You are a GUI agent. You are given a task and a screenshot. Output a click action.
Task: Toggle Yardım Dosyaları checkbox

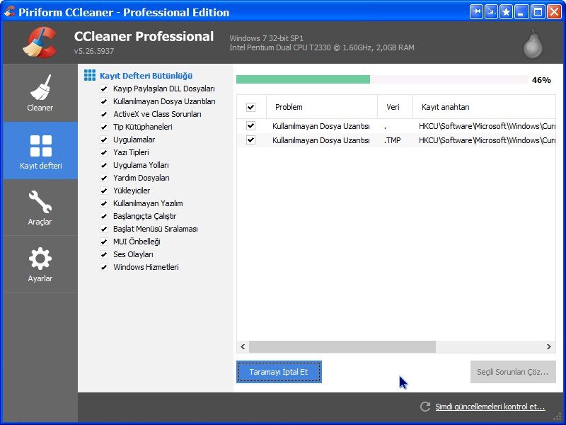click(x=104, y=178)
